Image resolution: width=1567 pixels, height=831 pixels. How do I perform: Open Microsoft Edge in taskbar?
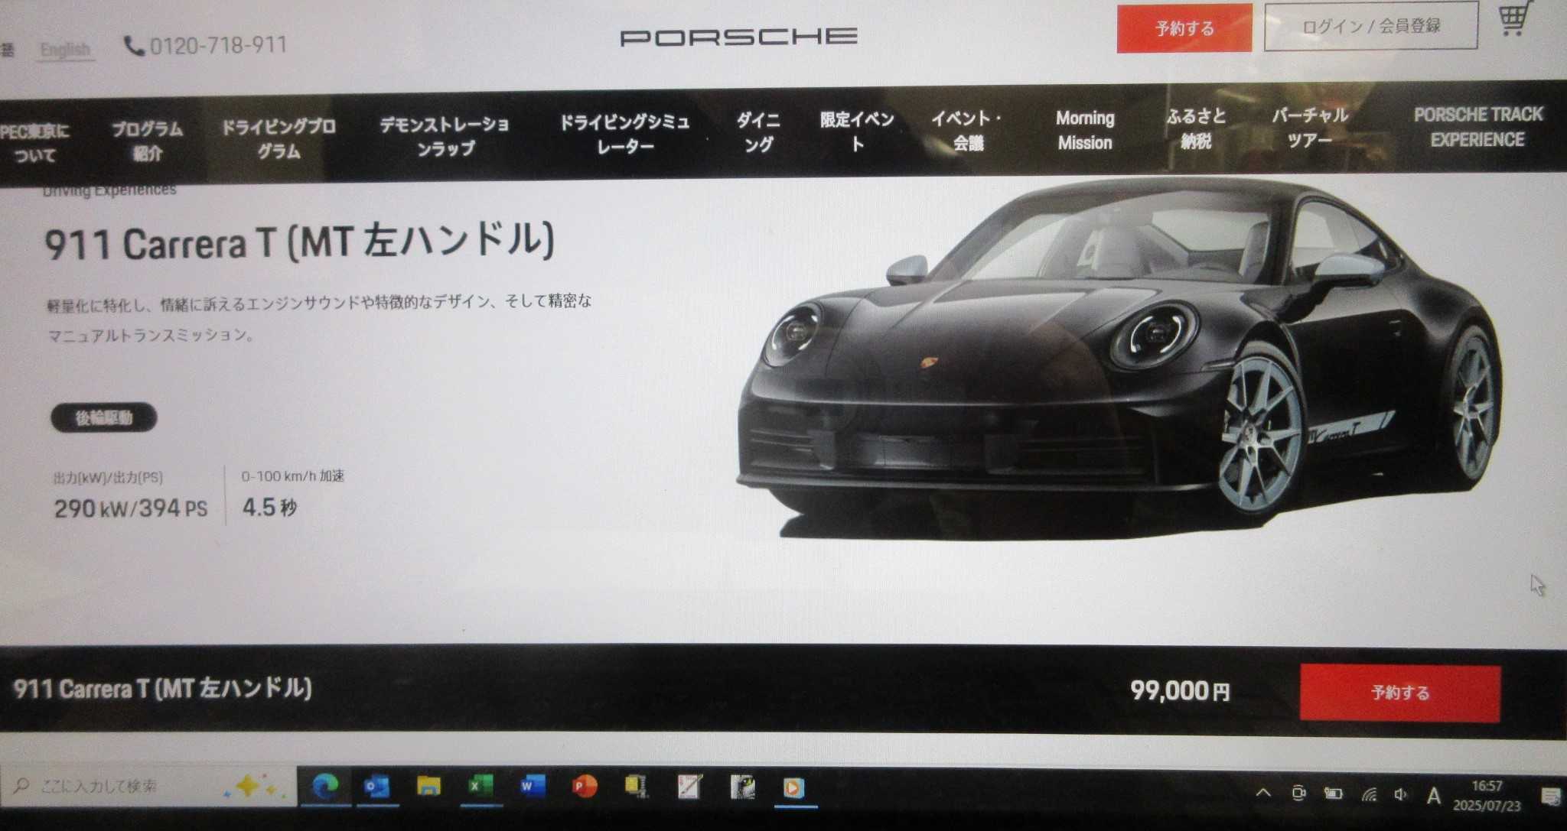click(325, 787)
